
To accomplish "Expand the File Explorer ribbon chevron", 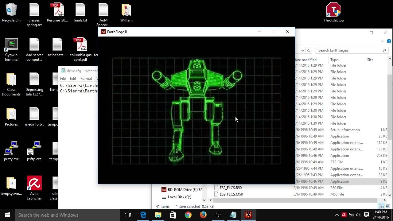I will coord(382,41).
